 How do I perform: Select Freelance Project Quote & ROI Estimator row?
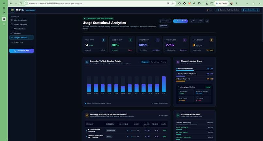coord(126,137)
